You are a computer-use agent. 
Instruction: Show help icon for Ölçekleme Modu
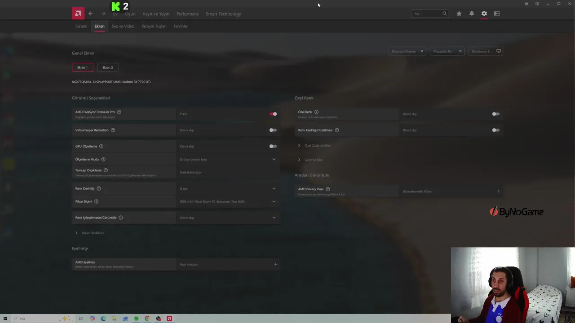tap(103, 159)
